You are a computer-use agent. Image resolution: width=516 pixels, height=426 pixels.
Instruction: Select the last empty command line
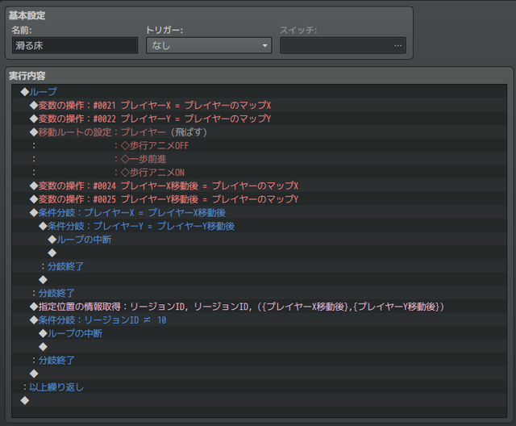(259, 401)
